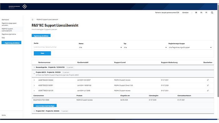The image size is (219, 123).
Task: Click the Partnernr. beispiel-partnernummer1234 text
Action: [167, 13]
